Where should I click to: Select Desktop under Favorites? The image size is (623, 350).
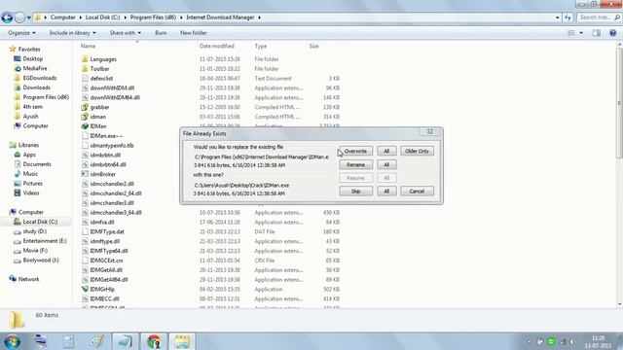tap(32, 58)
